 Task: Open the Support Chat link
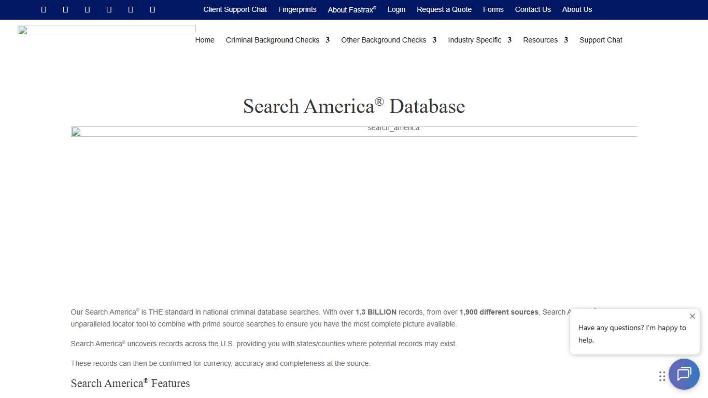(601, 40)
